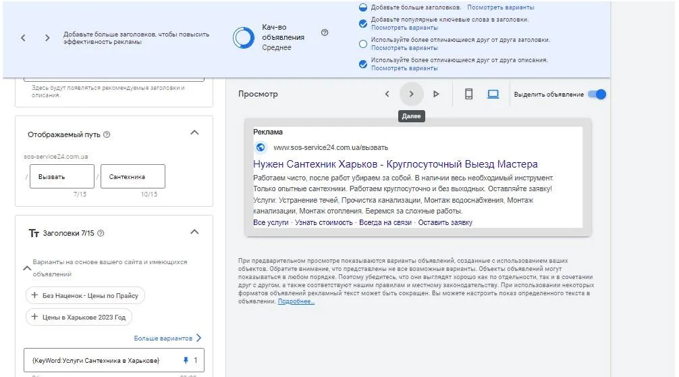The image size is (679, 377).
Task: Open help icon next to Отображаемый путь
Action: click(107, 134)
